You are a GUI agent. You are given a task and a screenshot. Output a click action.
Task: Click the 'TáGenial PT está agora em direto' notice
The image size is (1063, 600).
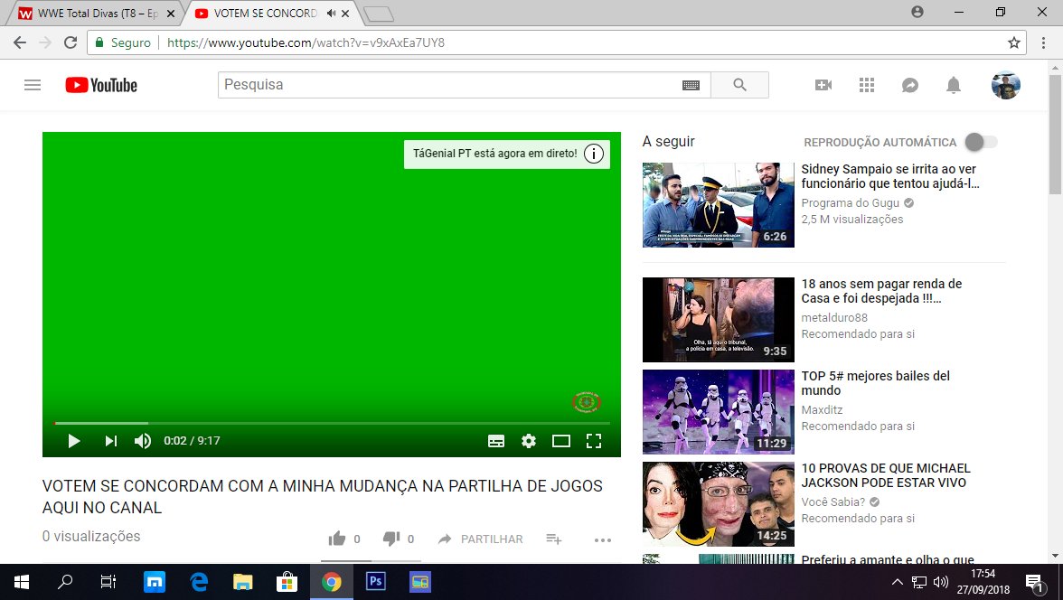click(495, 154)
